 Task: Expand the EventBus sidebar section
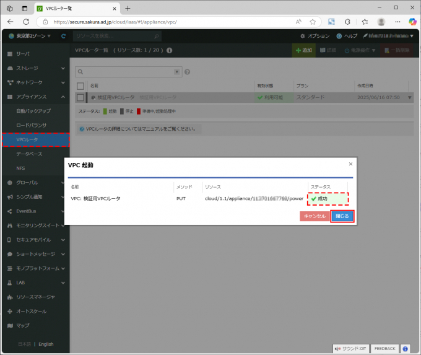[36, 211]
